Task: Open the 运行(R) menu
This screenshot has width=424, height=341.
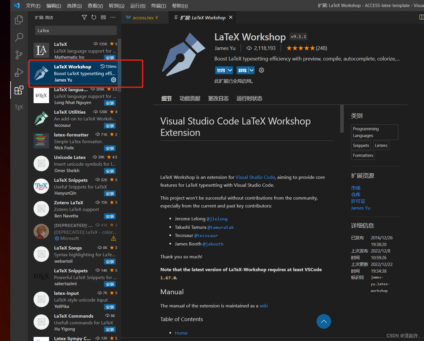Action: (138, 6)
